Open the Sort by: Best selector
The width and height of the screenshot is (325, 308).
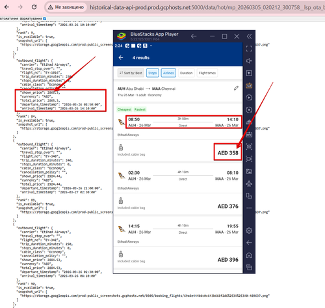(x=131, y=73)
